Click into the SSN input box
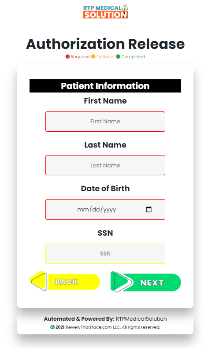Screen dimensions: 204x348 click(105, 254)
